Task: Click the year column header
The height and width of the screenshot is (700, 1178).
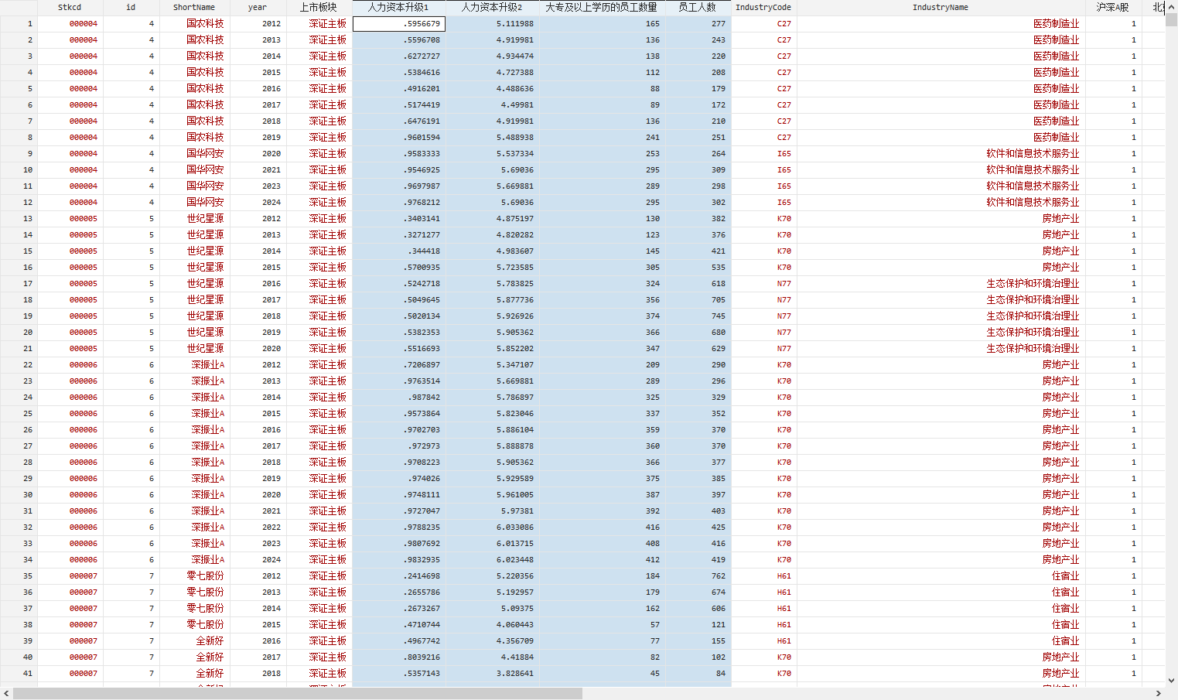Action: click(258, 7)
